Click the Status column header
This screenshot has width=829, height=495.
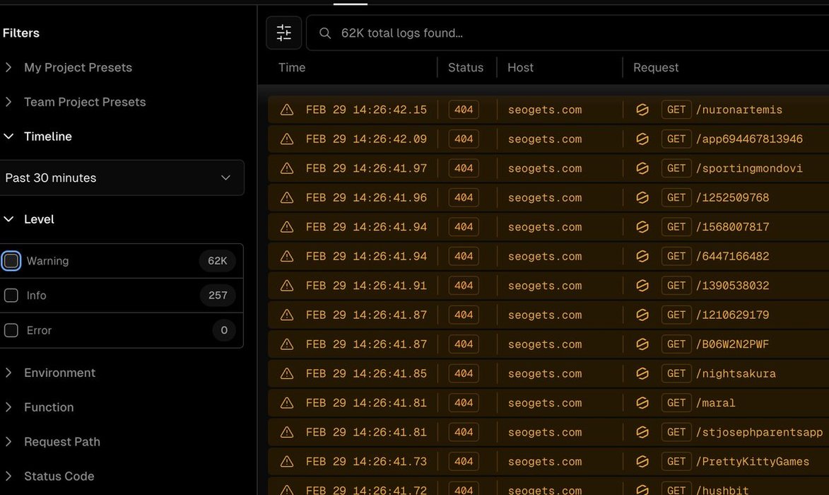point(466,67)
